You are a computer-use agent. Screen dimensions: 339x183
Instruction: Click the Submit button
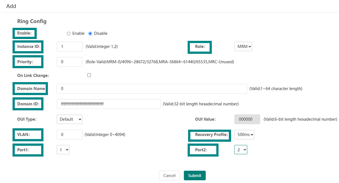point(195,175)
